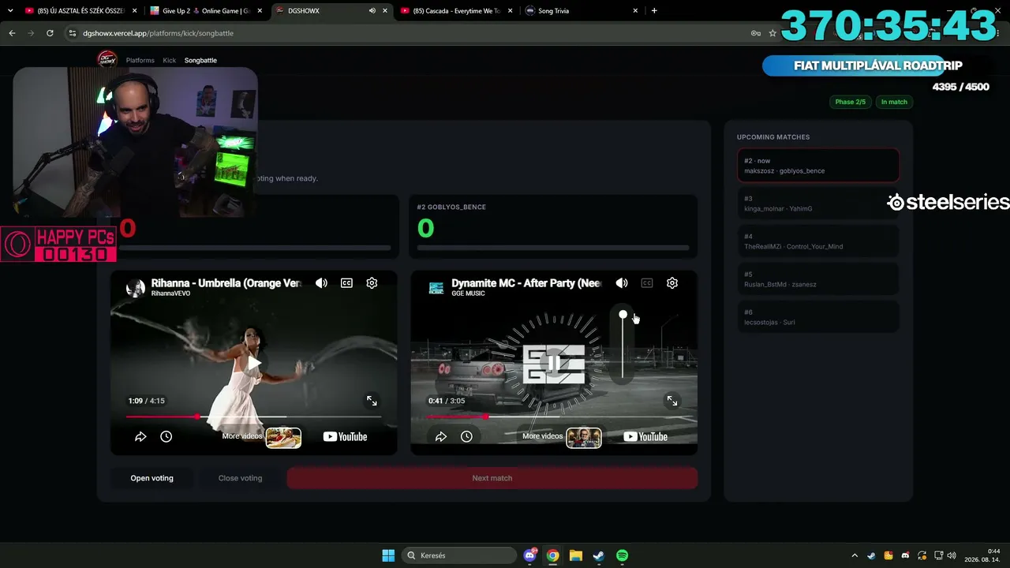Bookmark this page with the star

[772, 33]
